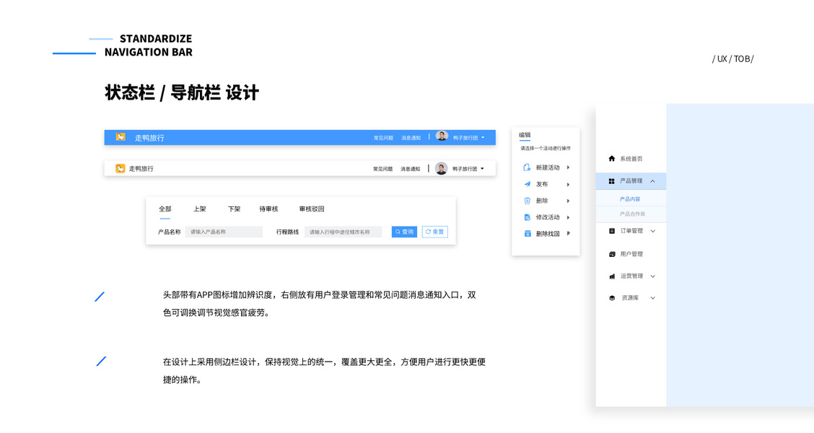
Task: Click 鸭子旅行团 username in the blue bar
Action: pyautogui.click(x=465, y=138)
